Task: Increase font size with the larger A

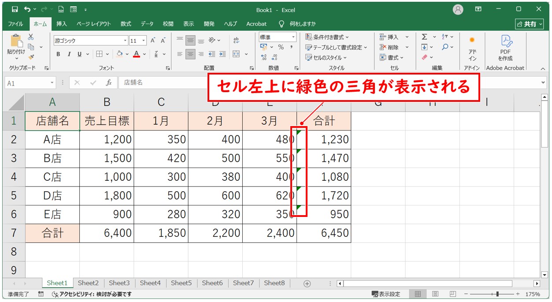Action: pyautogui.click(x=153, y=41)
